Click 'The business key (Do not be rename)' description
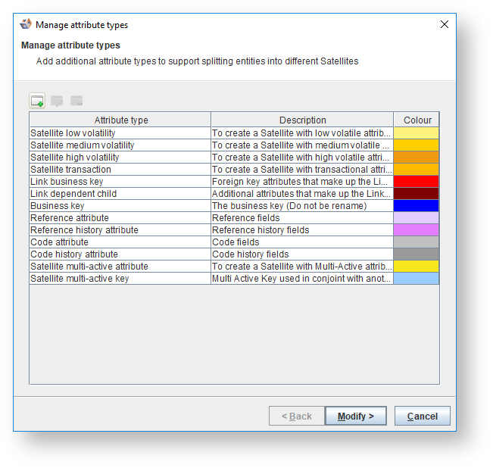The width and height of the screenshot is (493, 468). (302, 205)
